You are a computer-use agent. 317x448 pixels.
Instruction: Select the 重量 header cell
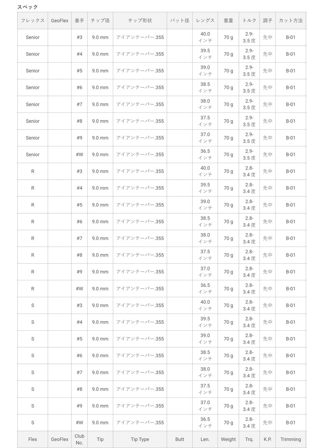(228, 21)
